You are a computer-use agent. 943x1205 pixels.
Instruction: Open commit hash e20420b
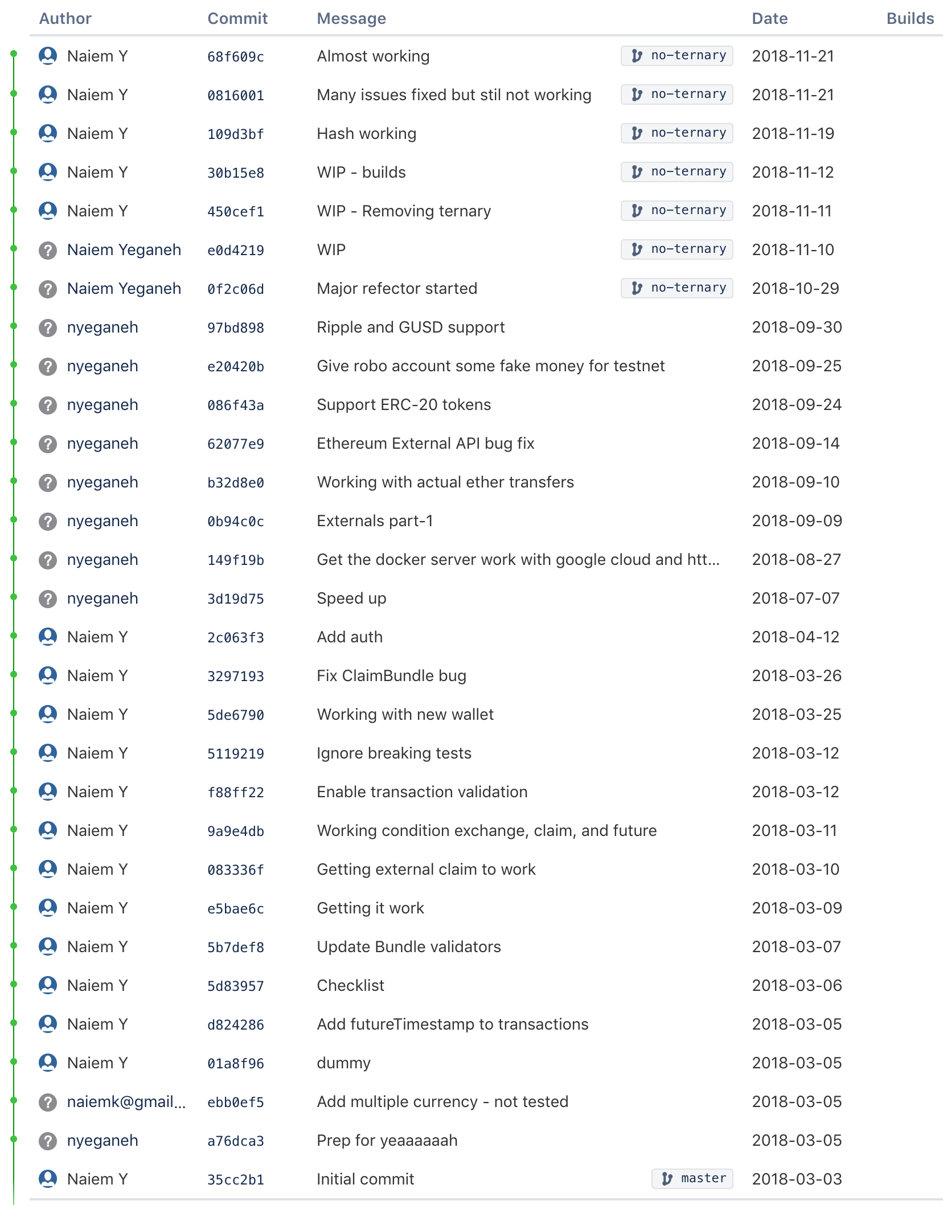tap(235, 366)
